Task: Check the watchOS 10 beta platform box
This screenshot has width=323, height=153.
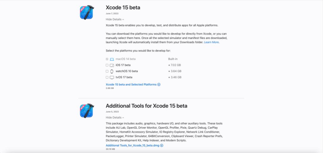Action: [107, 71]
